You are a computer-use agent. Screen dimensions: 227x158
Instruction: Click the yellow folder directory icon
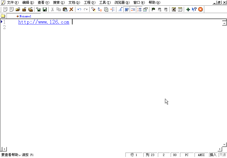point(3,16)
